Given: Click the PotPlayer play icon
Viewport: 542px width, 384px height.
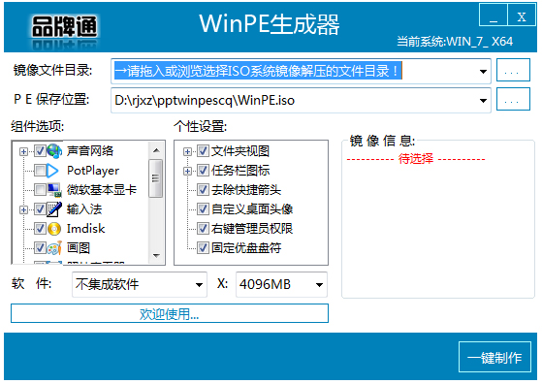Looking at the screenshot, I should [x=52, y=171].
